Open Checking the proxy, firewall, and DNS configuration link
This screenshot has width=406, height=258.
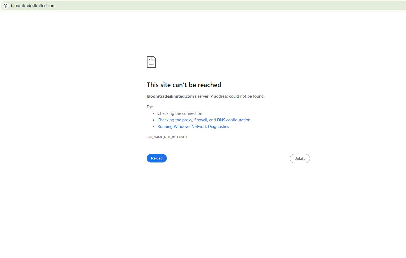tap(204, 120)
